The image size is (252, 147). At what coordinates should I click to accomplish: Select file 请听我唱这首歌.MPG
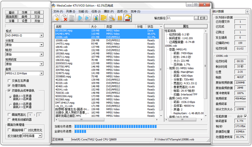point(107,116)
